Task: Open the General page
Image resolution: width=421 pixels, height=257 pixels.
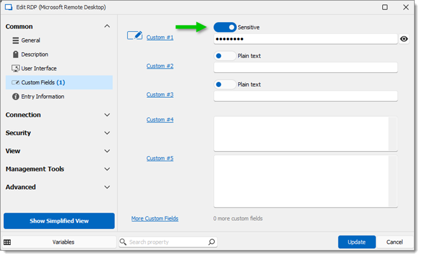Action: [59, 41]
